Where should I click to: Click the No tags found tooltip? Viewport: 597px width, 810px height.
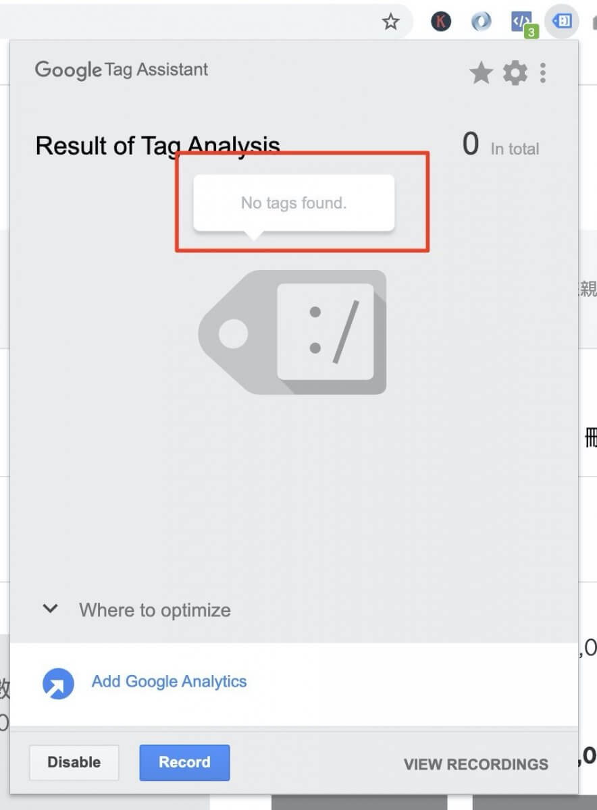coord(294,202)
